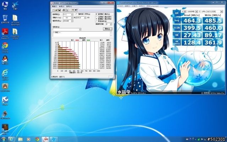Expand the Controlled by dropdown in ATTO
Image resolution: width=227 pixels, height=142 pixels.
pyautogui.click(x=80, y=29)
